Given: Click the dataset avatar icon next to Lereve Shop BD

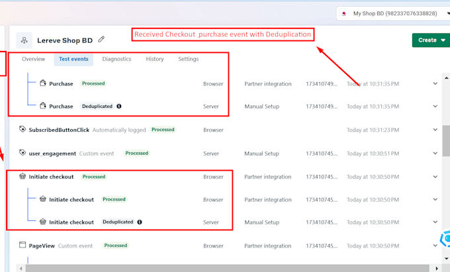Looking at the screenshot, I should tap(24, 40).
